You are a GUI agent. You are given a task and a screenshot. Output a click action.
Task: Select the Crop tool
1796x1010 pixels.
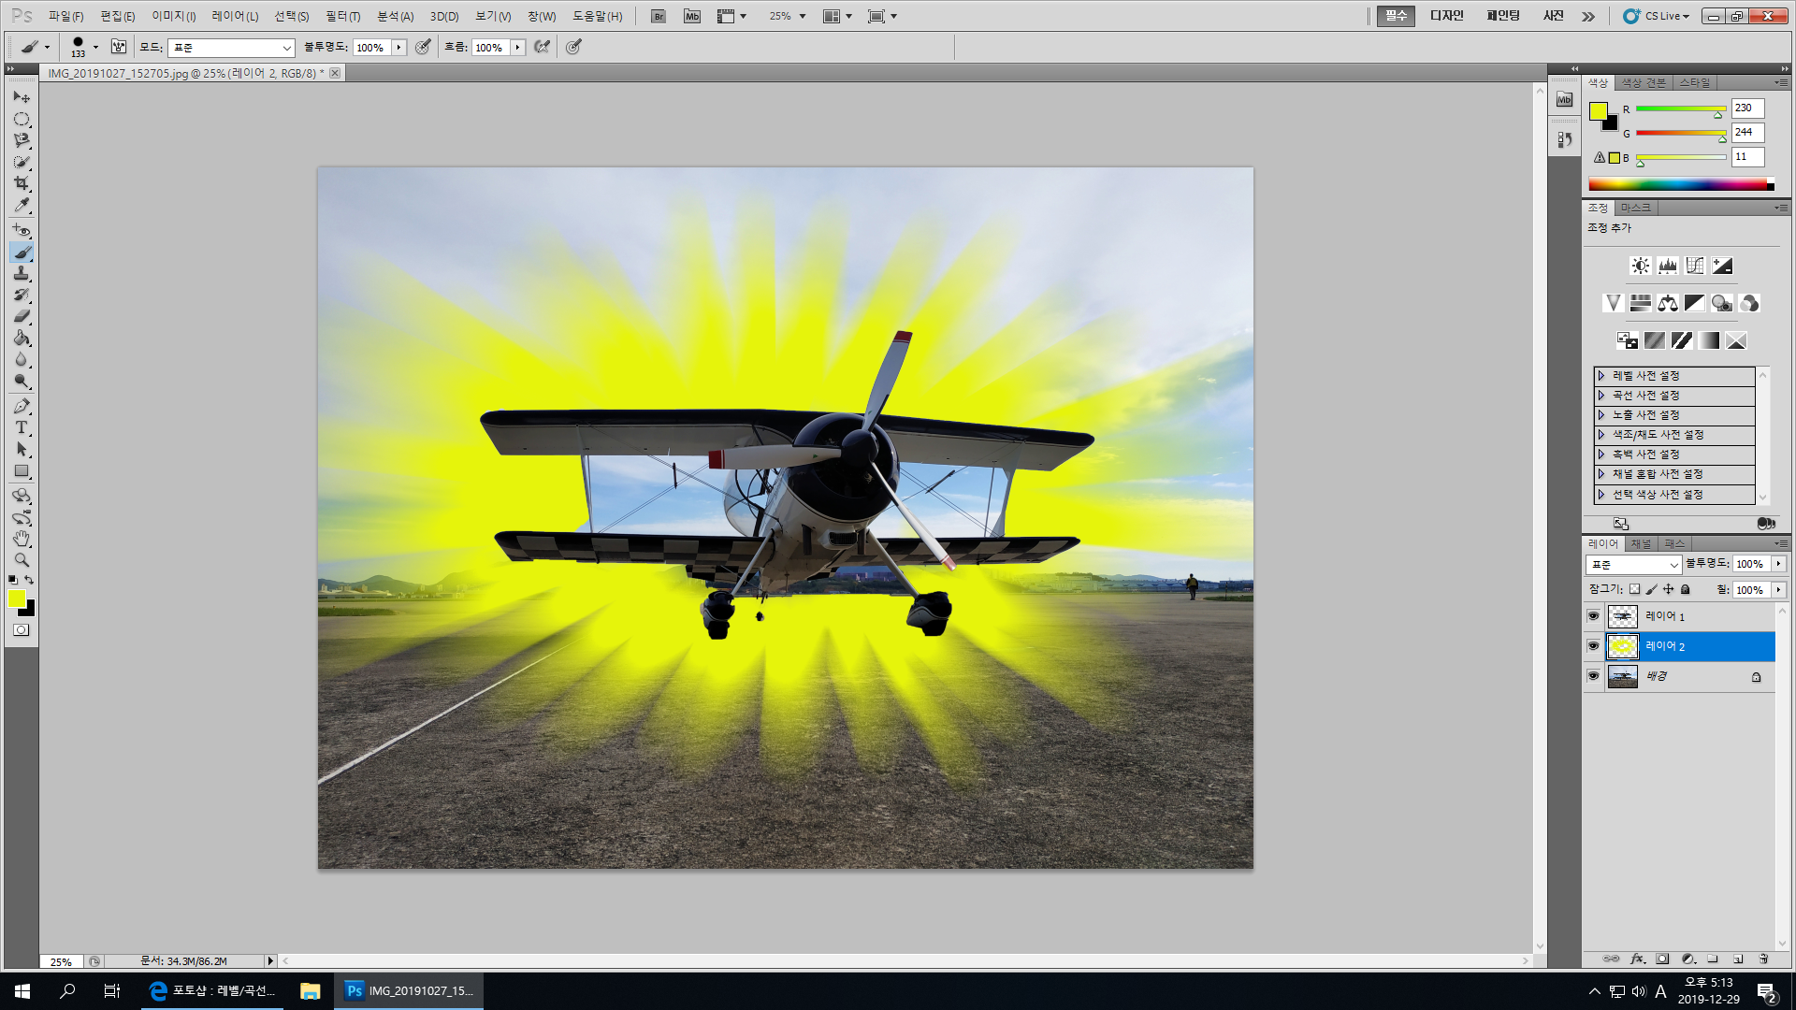(x=22, y=183)
